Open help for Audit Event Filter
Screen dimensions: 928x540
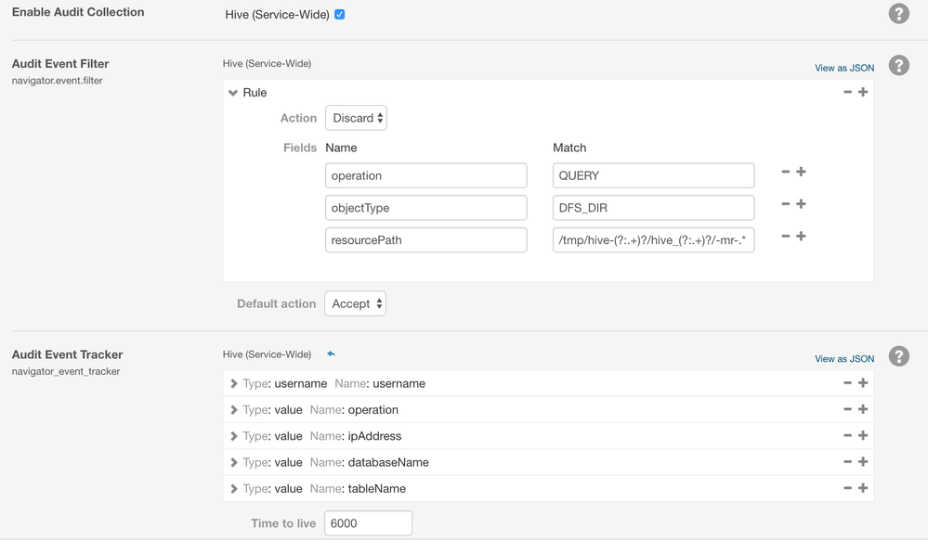[898, 66]
